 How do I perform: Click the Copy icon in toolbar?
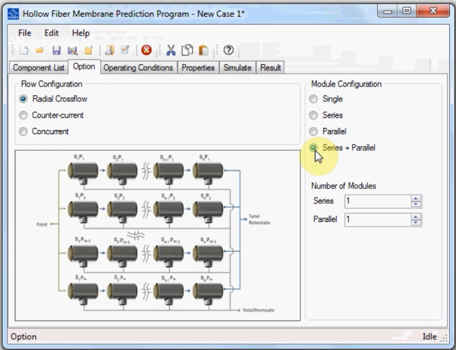(x=187, y=51)
